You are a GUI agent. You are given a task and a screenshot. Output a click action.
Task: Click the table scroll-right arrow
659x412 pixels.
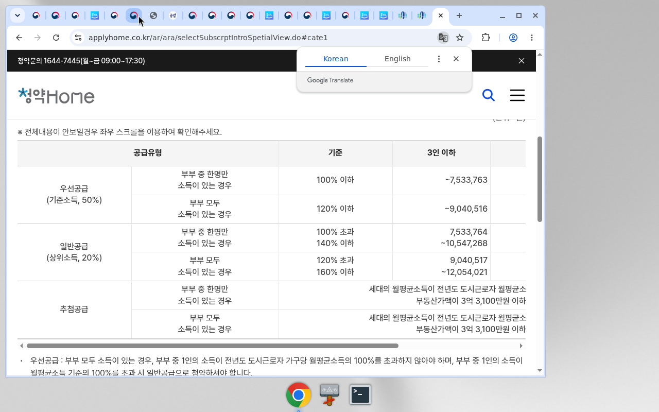(x=521, y=346)
